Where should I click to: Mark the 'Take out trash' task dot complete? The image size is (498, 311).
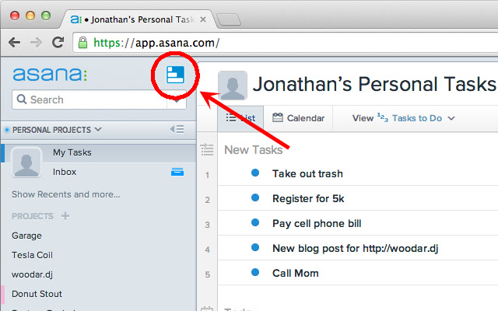pos(255,173)
